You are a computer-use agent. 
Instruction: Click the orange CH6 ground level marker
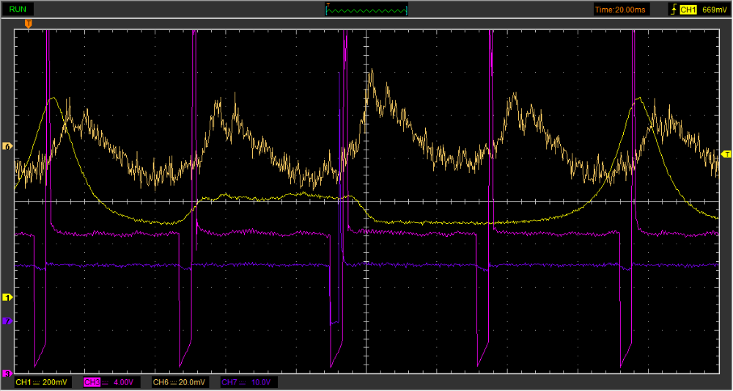tap(7, 147)
